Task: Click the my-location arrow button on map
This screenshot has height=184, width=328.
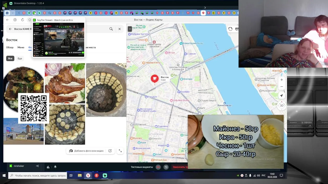Action: (x=281, y=96)
